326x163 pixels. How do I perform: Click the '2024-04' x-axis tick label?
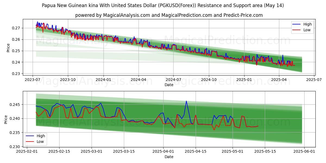pyautogui.click(x=139, y=80)
